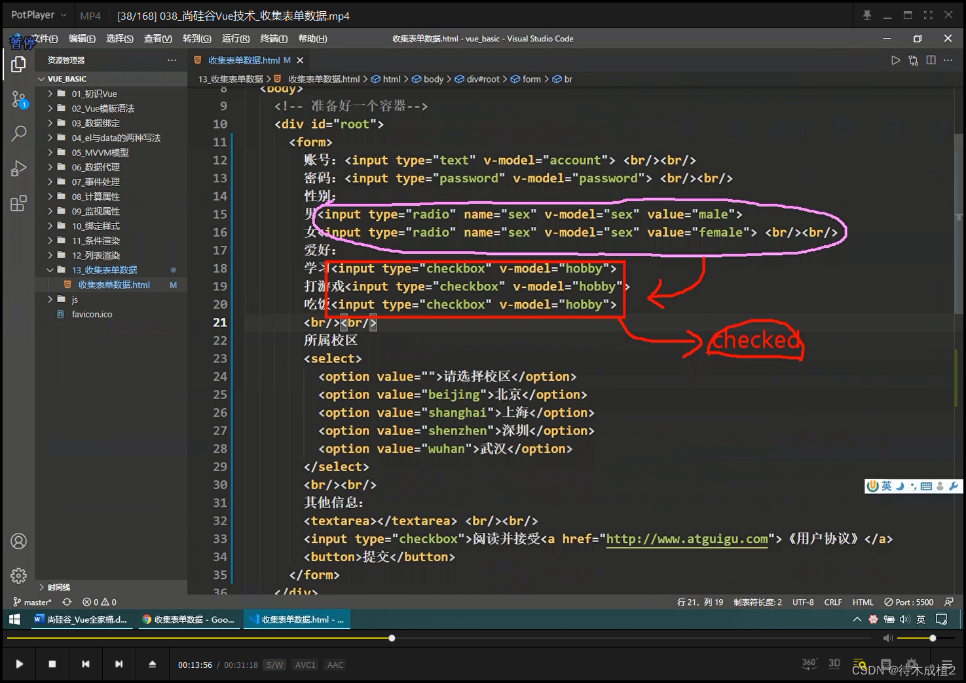Mute the PotPlayer volume speaker icon
This screenshot has width=966, height=683.
[x=887, y=638]
